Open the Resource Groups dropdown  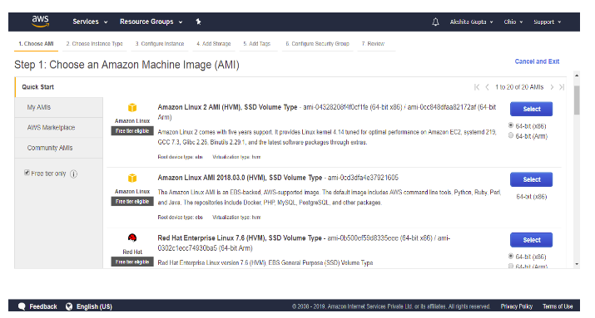[151, 22]
